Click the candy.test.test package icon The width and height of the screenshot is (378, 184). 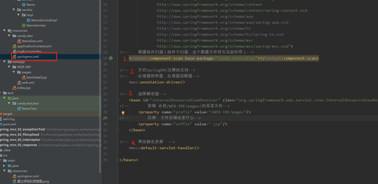[14, 103]
